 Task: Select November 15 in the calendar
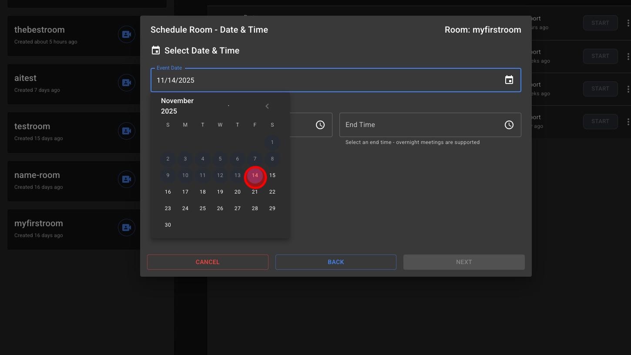pyautogui.click(x=272, y=175)
